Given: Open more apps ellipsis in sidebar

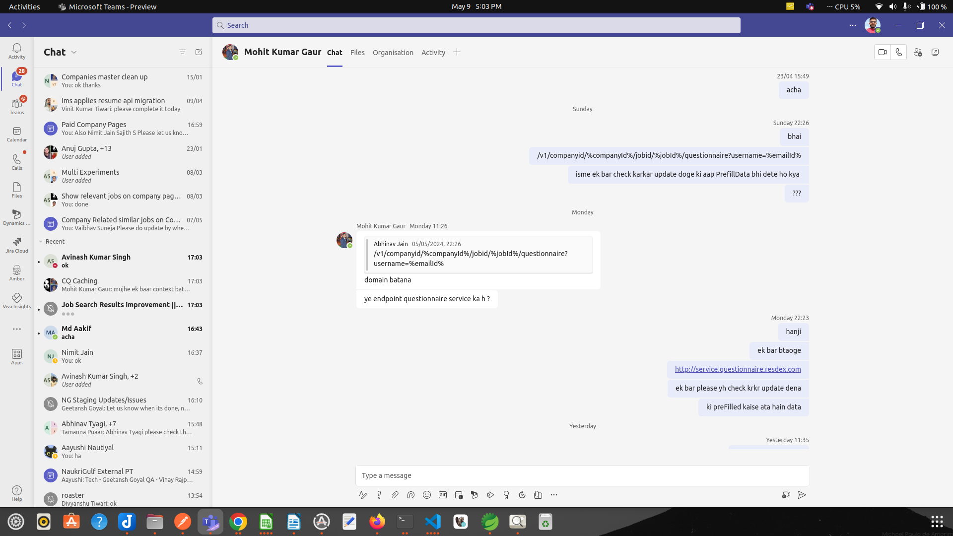Looking at the screenshot, I should 16,329.
